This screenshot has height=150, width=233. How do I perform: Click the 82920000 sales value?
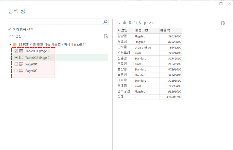[170, 42]
